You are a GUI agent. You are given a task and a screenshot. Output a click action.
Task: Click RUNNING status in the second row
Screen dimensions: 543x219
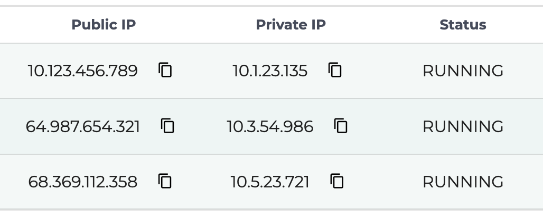tap(463, 126)
